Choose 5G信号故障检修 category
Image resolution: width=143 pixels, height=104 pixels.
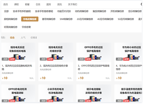(126, 19)
